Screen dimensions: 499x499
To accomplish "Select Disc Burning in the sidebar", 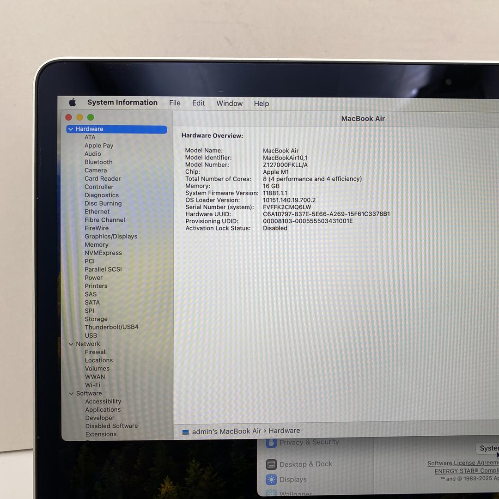I will [103, 203].
